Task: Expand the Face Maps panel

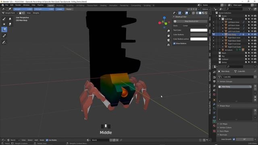Action: pyautogui.click(x=218, y=131)
